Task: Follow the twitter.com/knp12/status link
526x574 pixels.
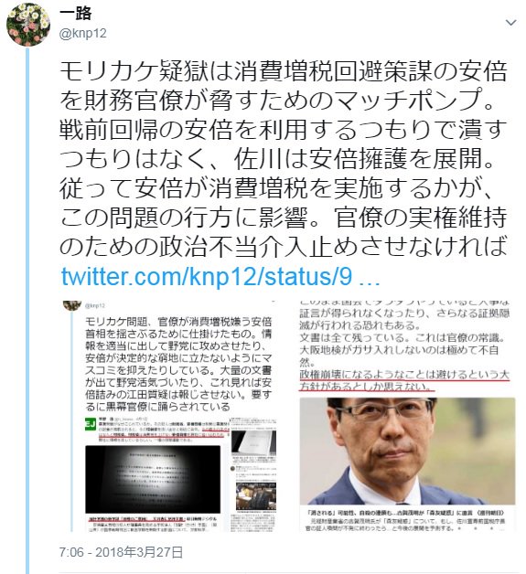Action: [220, 276]
